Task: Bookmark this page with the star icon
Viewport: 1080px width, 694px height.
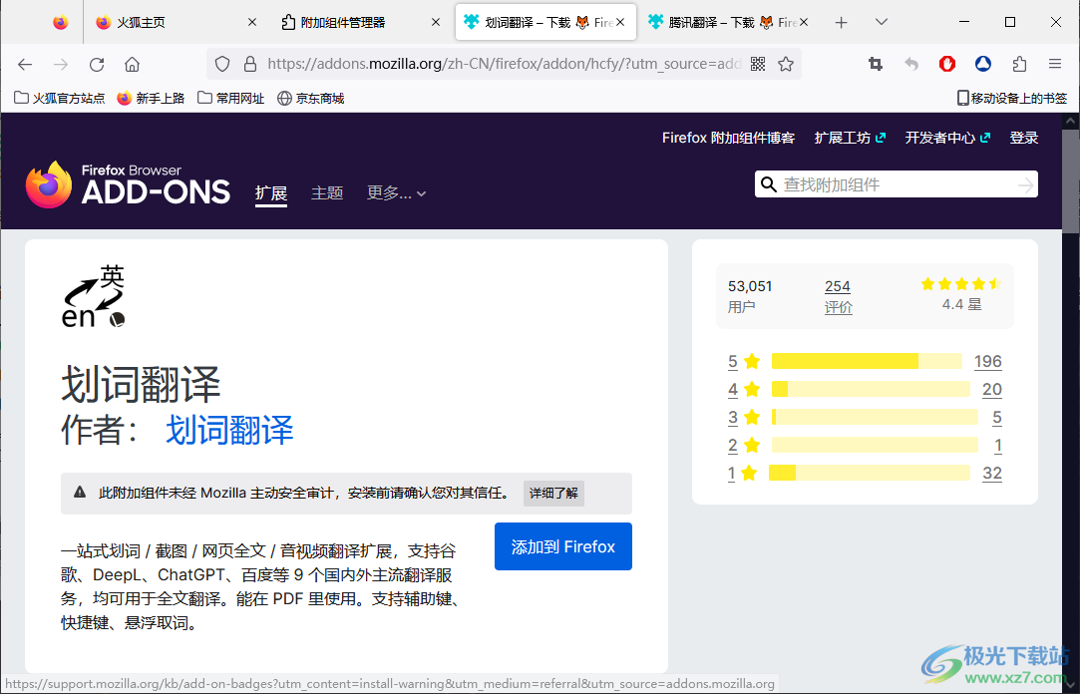Action: click(786, 64)
